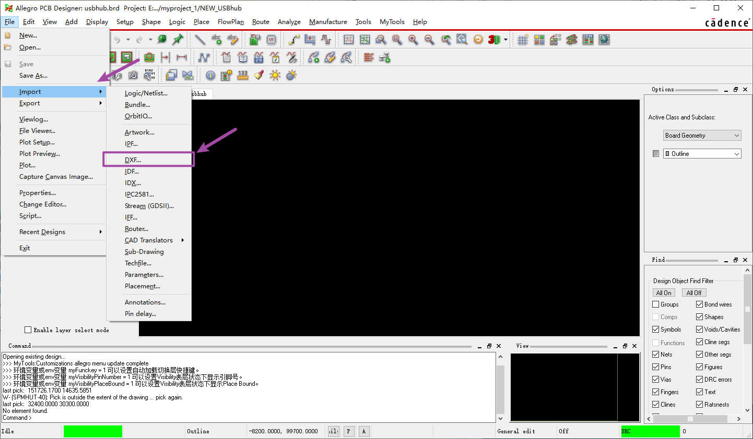753x439 pixels.
Task: Click the P button in status bar
Action: 348,431
